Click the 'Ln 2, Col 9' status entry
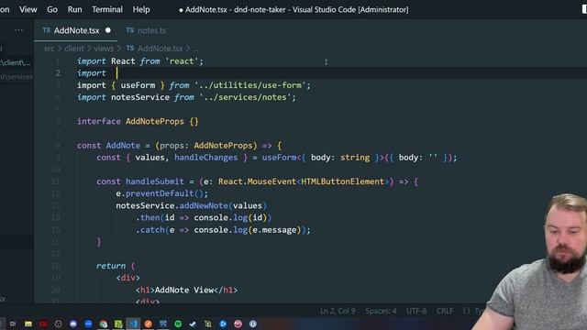 pyautogui.click(x=338, y=311)
